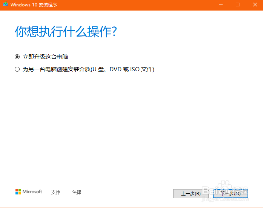The height and width of the screenshot is (208, 263).
Task: Click the Windows 10 setup icon in the title bar
Action: 5,4
